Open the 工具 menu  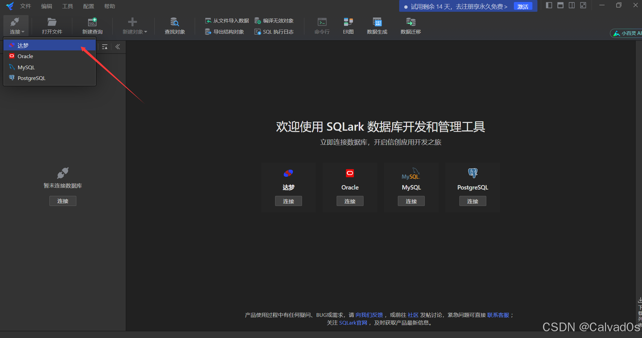(67, 6)
